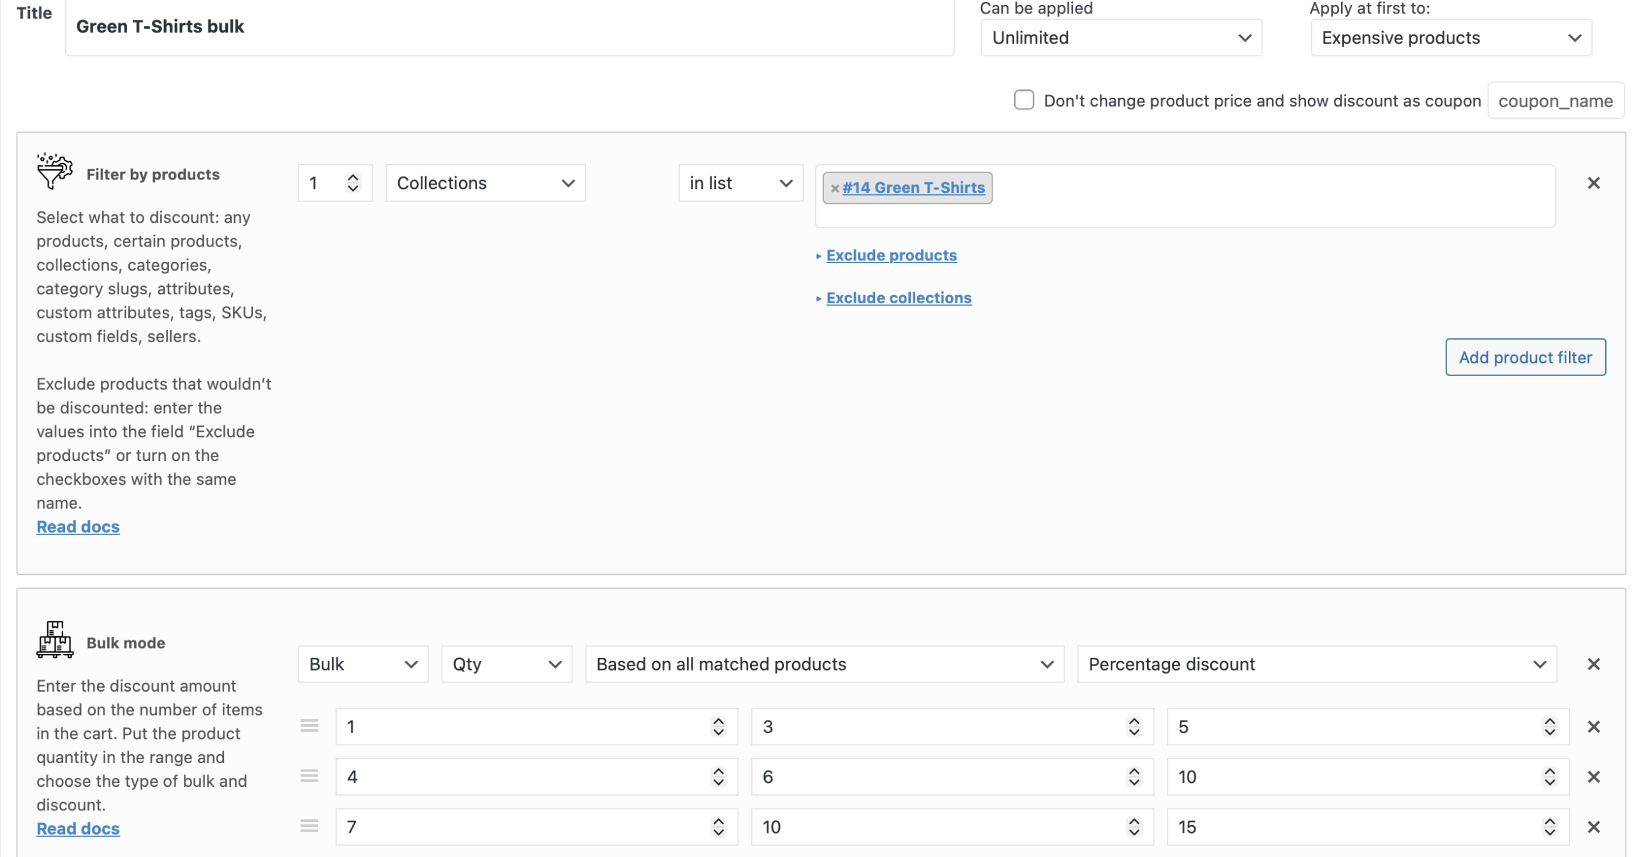The width and height of the screenshot is (1634, 857).
Task: Open the Expensive products dropdown
Action: 1450,38
